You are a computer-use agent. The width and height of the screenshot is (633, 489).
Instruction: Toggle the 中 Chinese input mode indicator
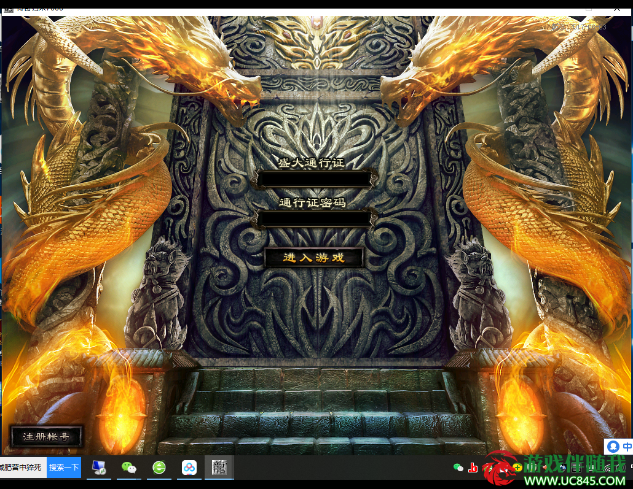[x=627, y=446]
